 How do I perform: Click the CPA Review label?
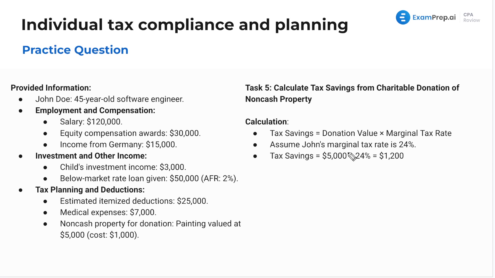coord(472,18)
